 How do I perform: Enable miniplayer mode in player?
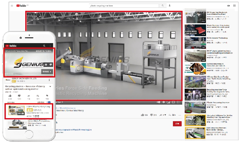168,102
